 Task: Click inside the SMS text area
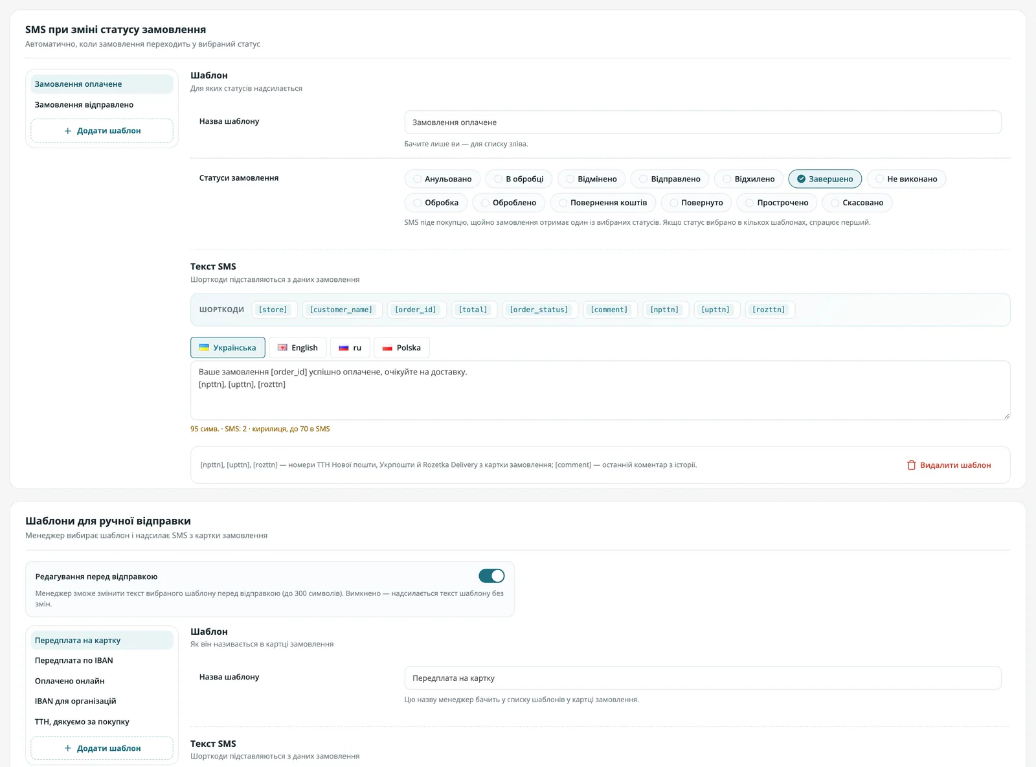600,390
